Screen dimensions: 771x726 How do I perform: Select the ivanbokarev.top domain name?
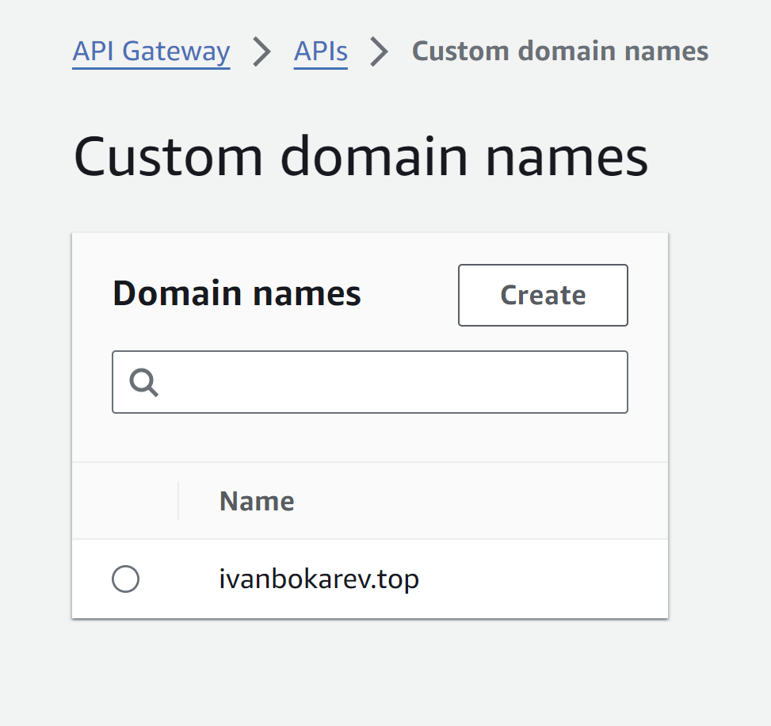319,579
